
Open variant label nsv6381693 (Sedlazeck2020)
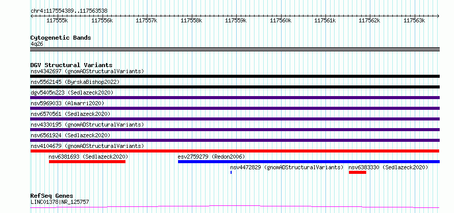88,157
